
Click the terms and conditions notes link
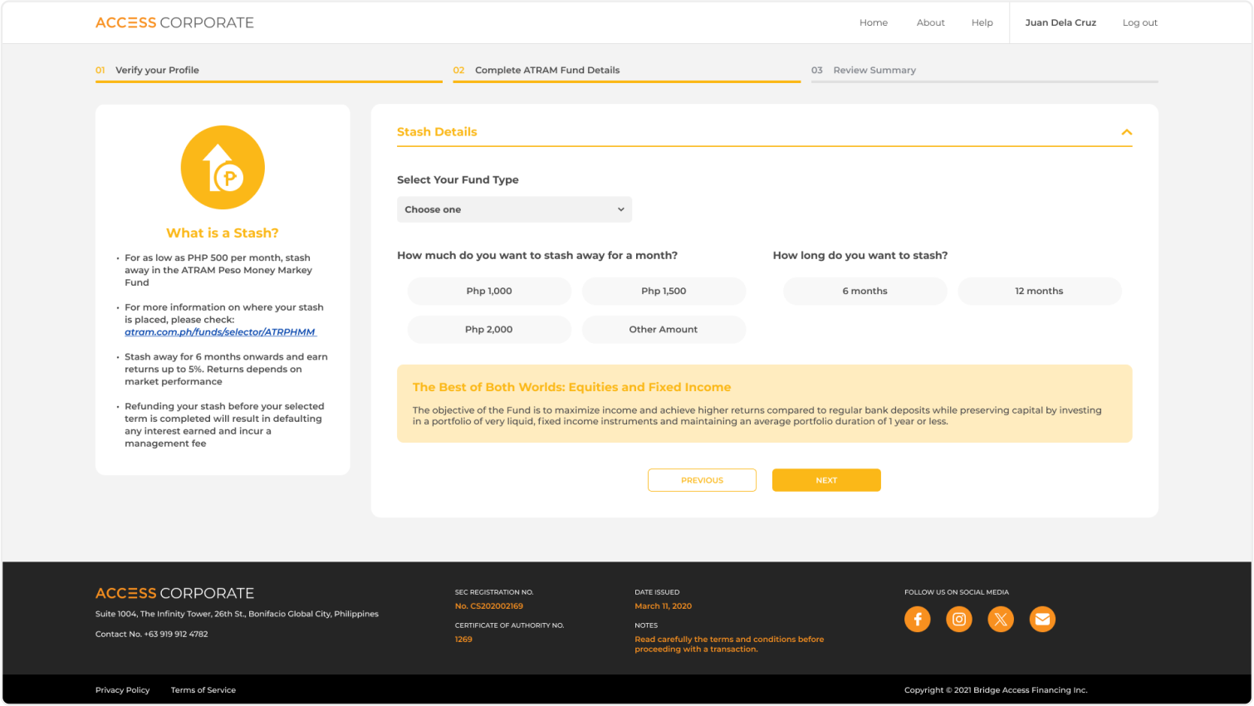729,645
